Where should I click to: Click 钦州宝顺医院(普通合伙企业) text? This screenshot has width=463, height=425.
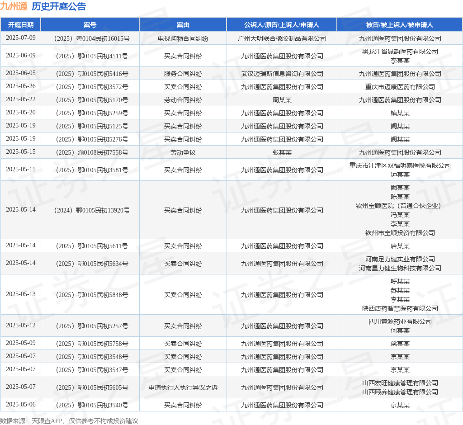400,206
